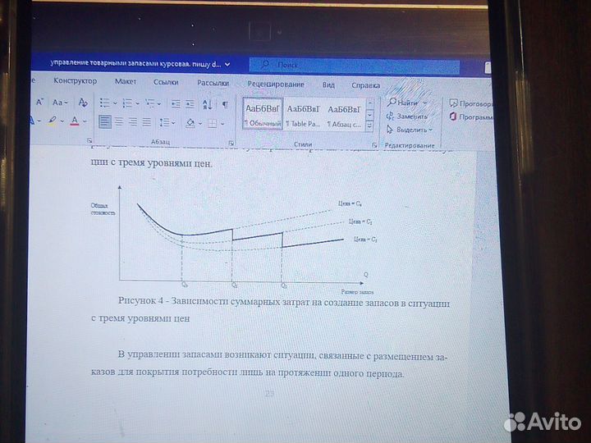The height and width of the screenshot is (443, 591).
Task: Click the paragraph starting 'В управлении запасами'
Action: [x=269, y=364]
